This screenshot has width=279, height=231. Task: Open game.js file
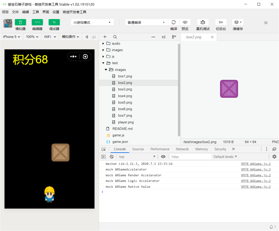[x=118, y=135]
